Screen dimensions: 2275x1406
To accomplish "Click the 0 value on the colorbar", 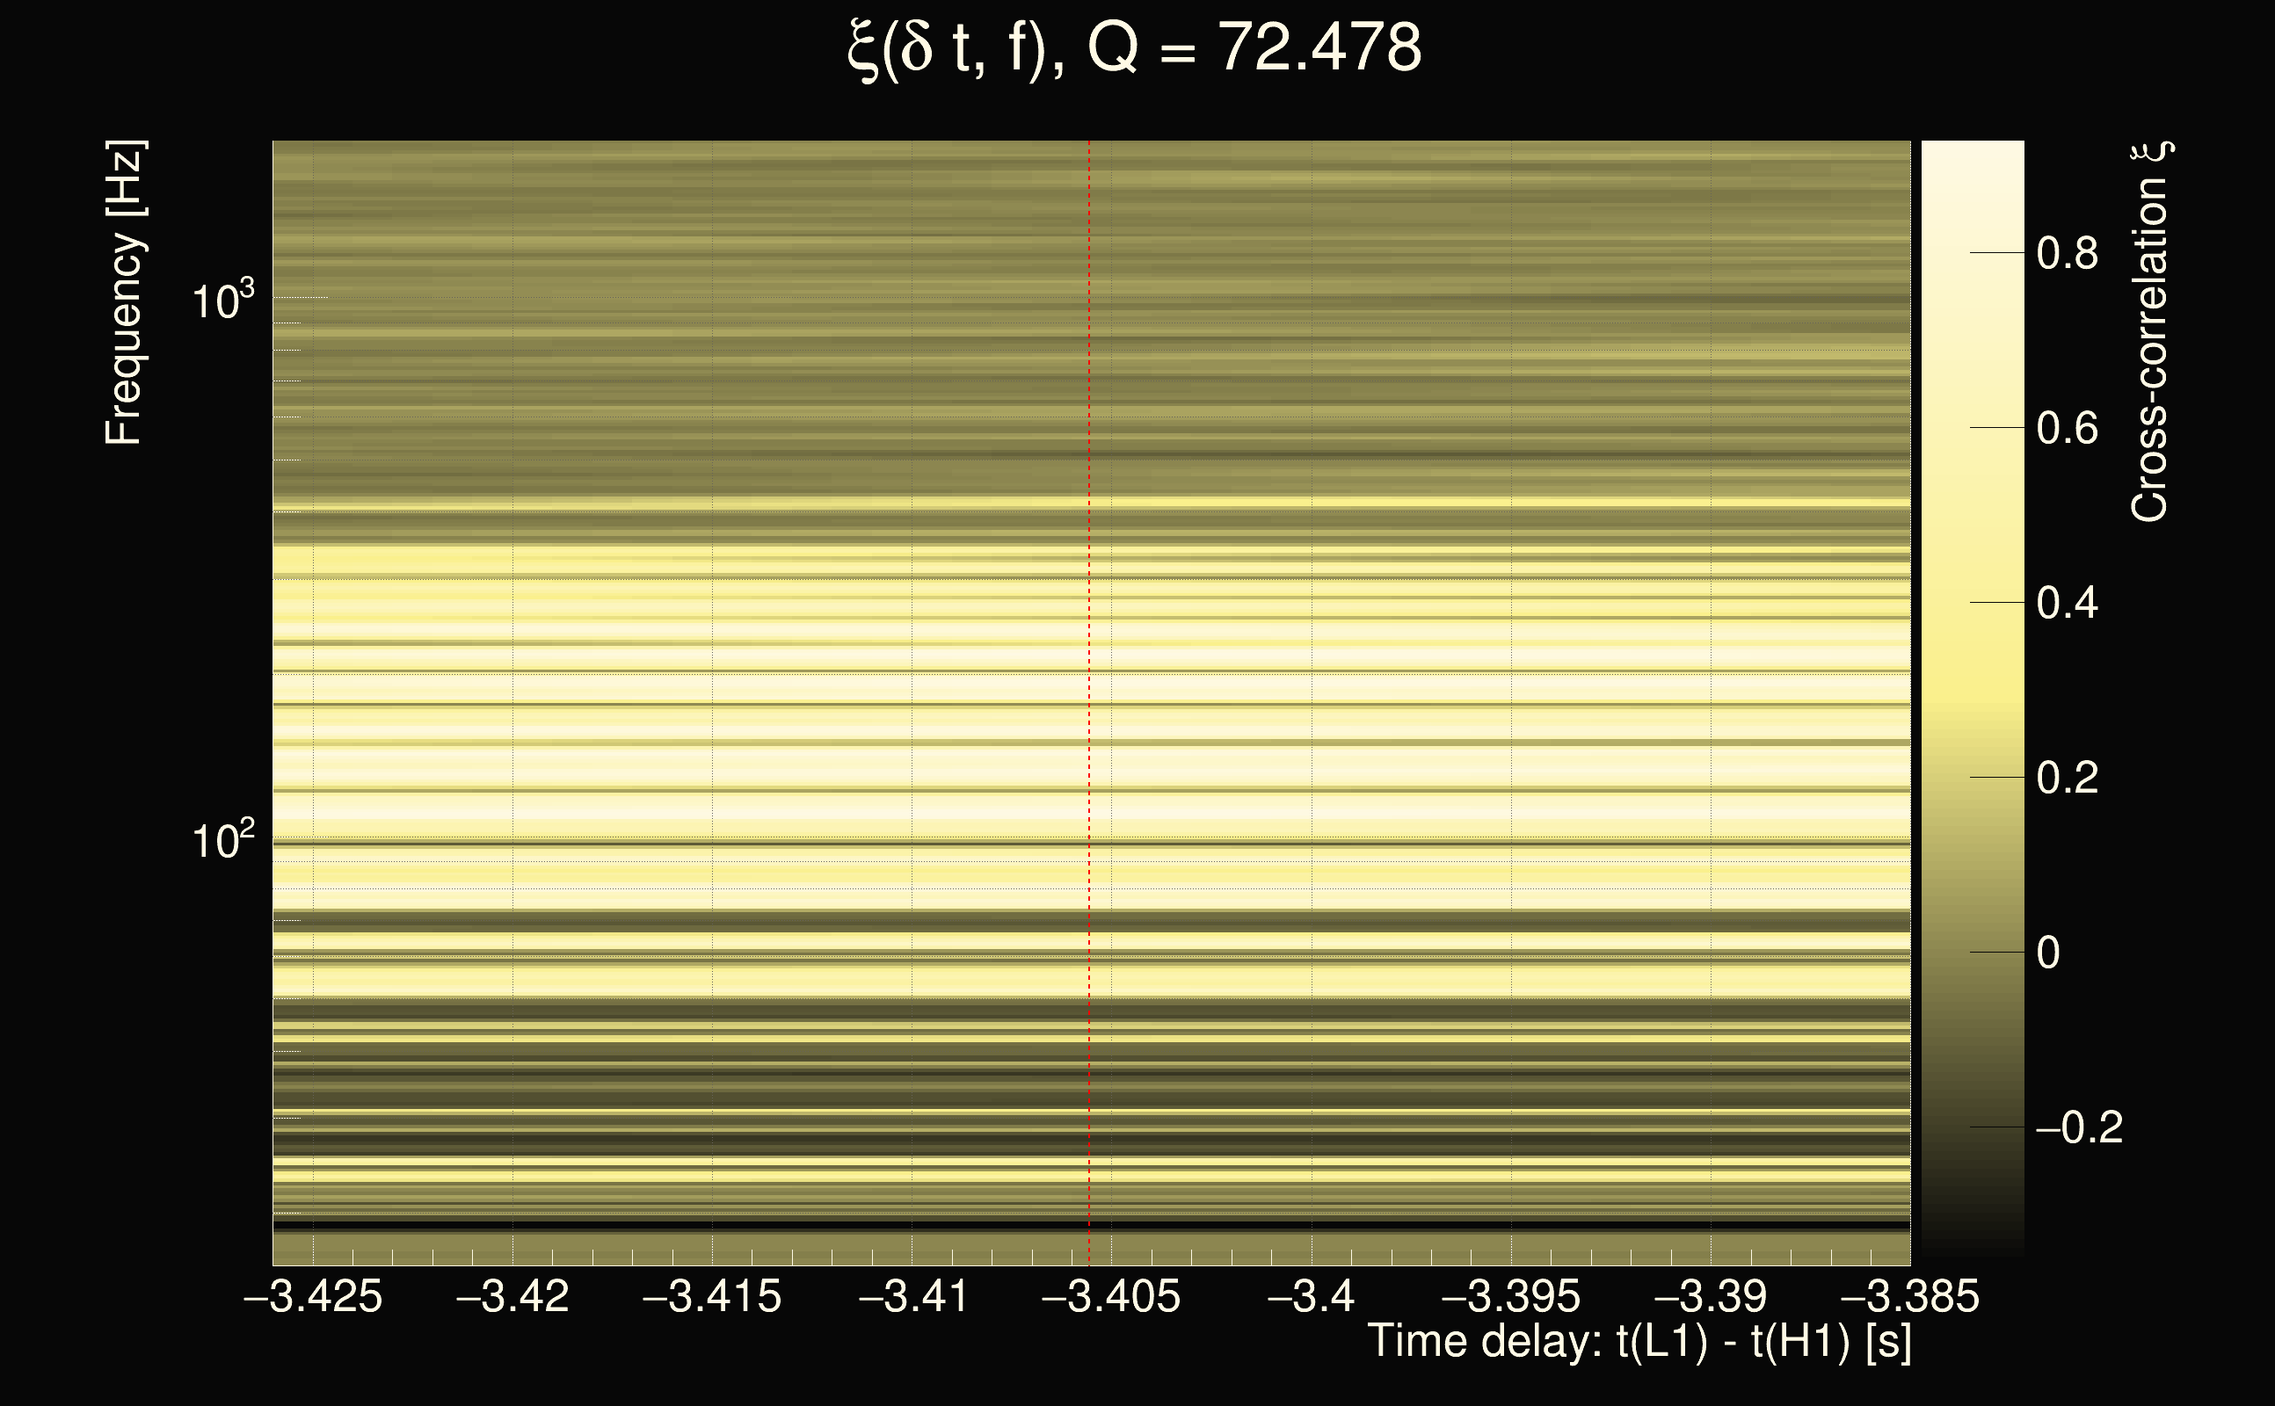I will (x=2048, y=953).
